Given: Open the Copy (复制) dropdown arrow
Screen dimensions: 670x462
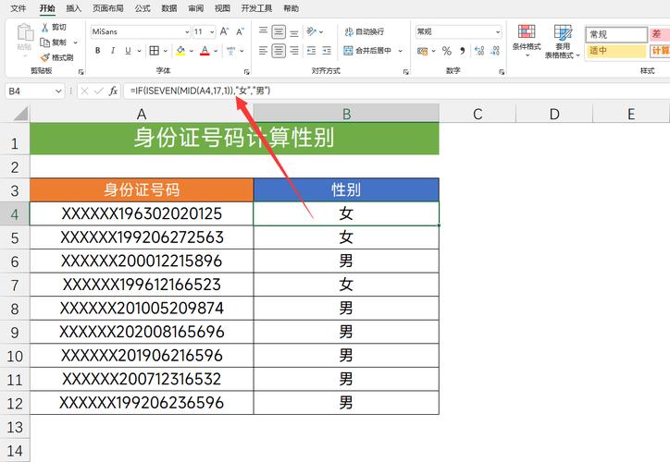Looking at the screenshot, I should 76,43.
